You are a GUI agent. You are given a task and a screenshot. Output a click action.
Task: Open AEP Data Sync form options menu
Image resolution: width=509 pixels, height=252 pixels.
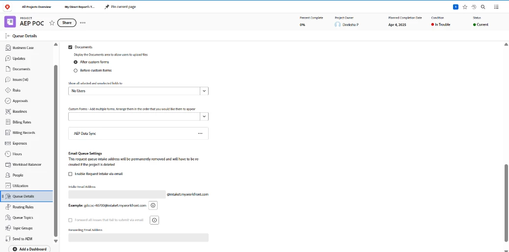200,133
